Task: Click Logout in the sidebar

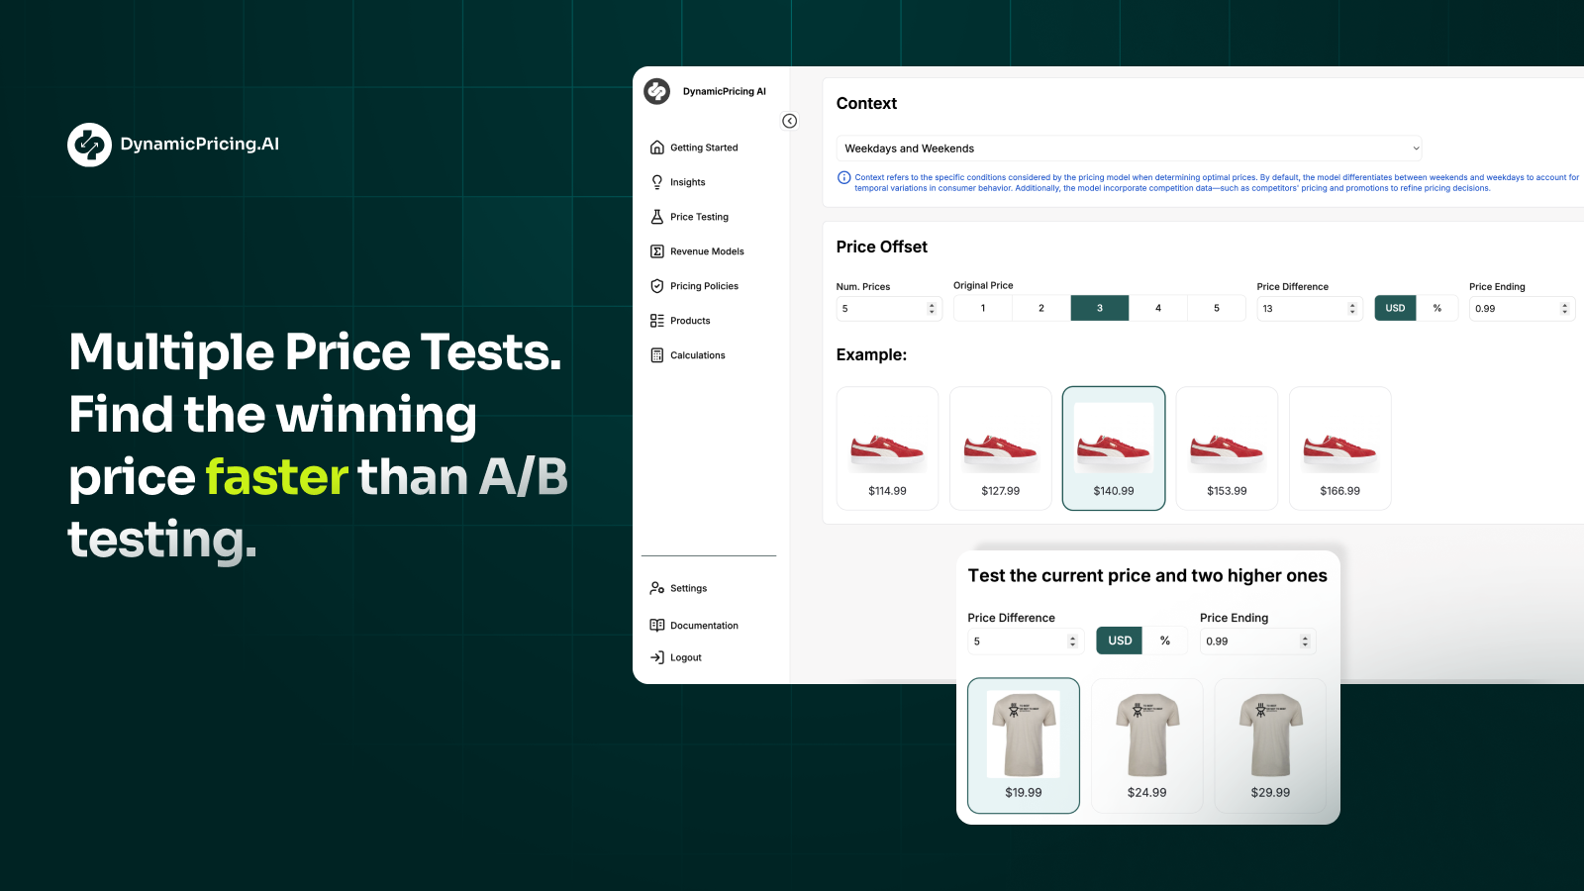Action: tap(686, 657)
